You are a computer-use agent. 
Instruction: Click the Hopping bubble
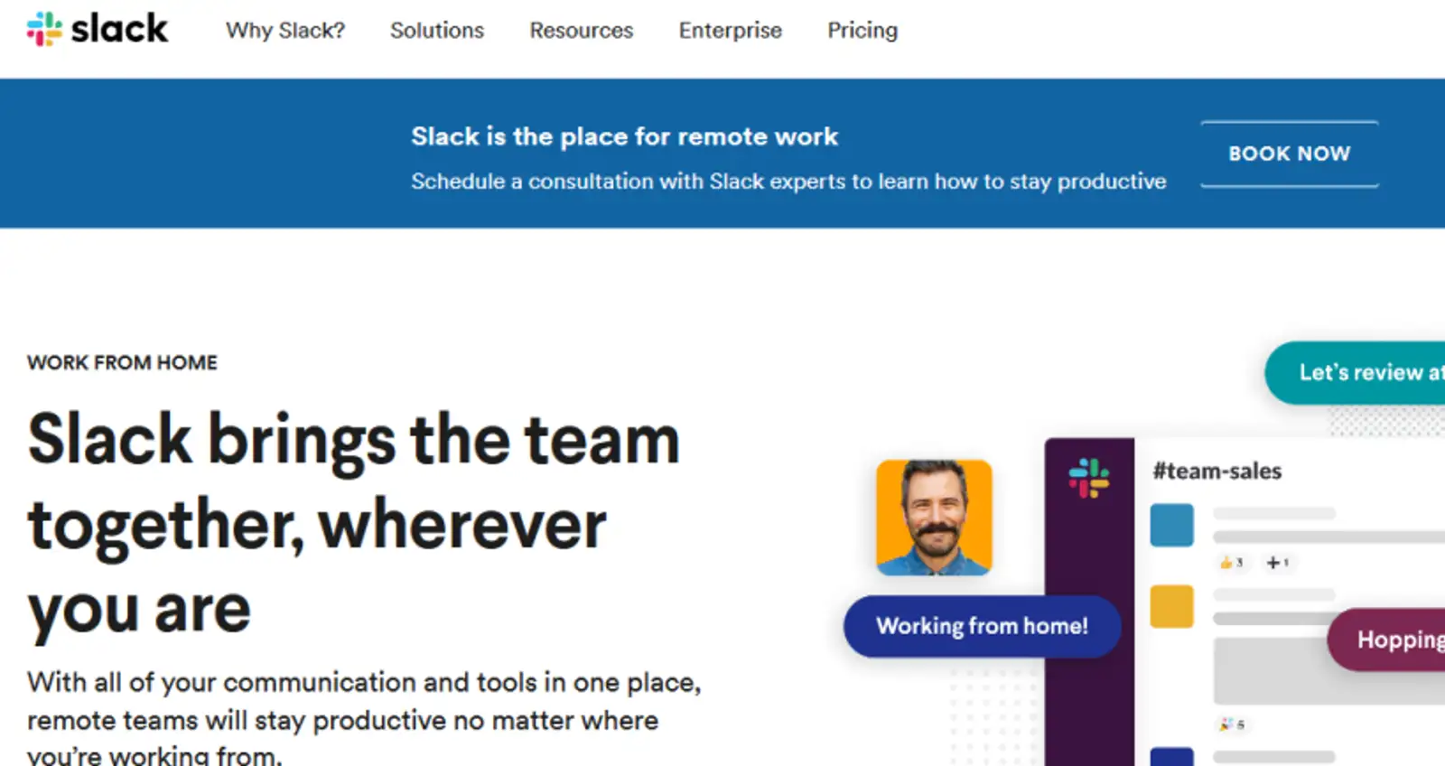point(1386,640)
